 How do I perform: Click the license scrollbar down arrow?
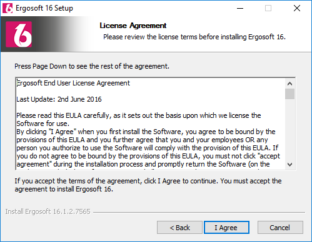289,165
